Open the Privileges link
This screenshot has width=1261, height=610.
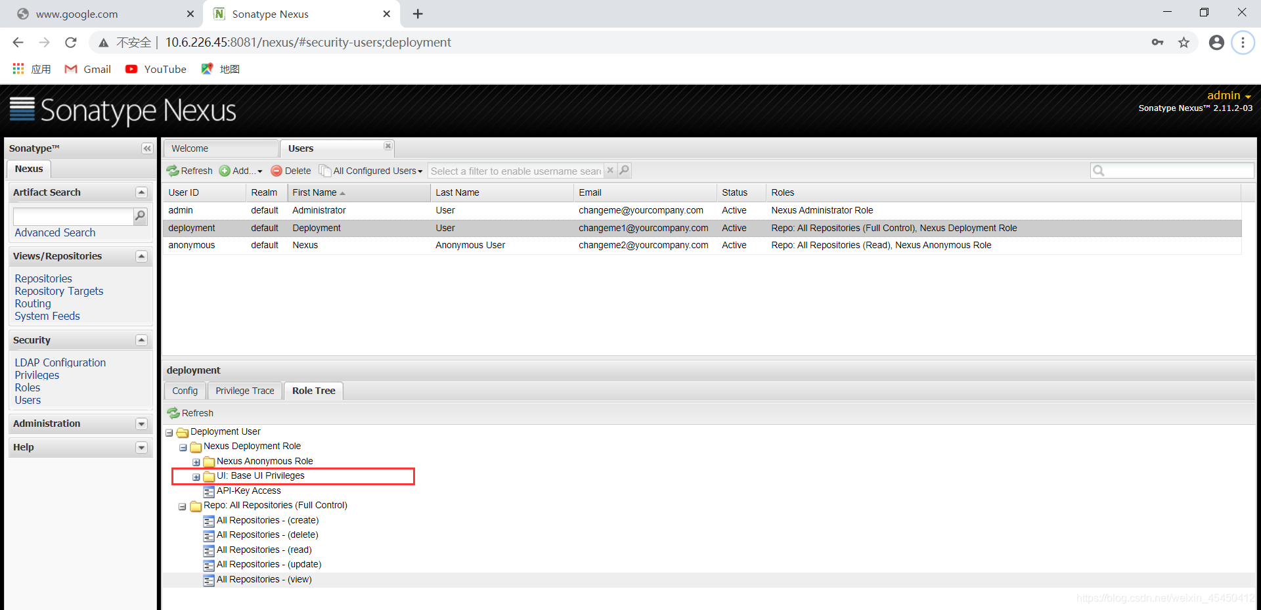[37, 375]
